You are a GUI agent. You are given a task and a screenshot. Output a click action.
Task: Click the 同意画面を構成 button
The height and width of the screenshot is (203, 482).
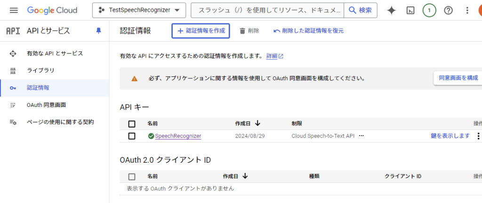[458, 78]
